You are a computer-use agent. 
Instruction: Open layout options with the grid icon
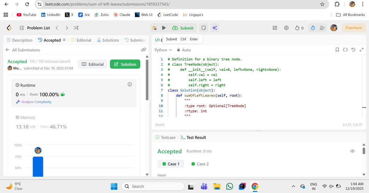(x=275, y=28)
